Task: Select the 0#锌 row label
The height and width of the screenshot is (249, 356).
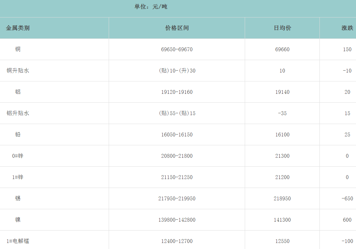Action: [x=18, y=156]
